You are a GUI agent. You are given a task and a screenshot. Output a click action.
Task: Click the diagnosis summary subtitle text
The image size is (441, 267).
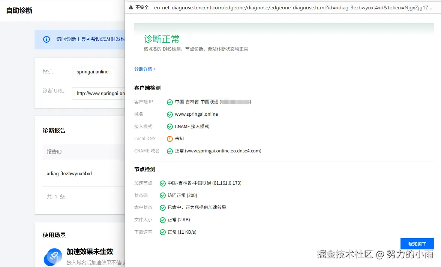[x=196, y=49]
